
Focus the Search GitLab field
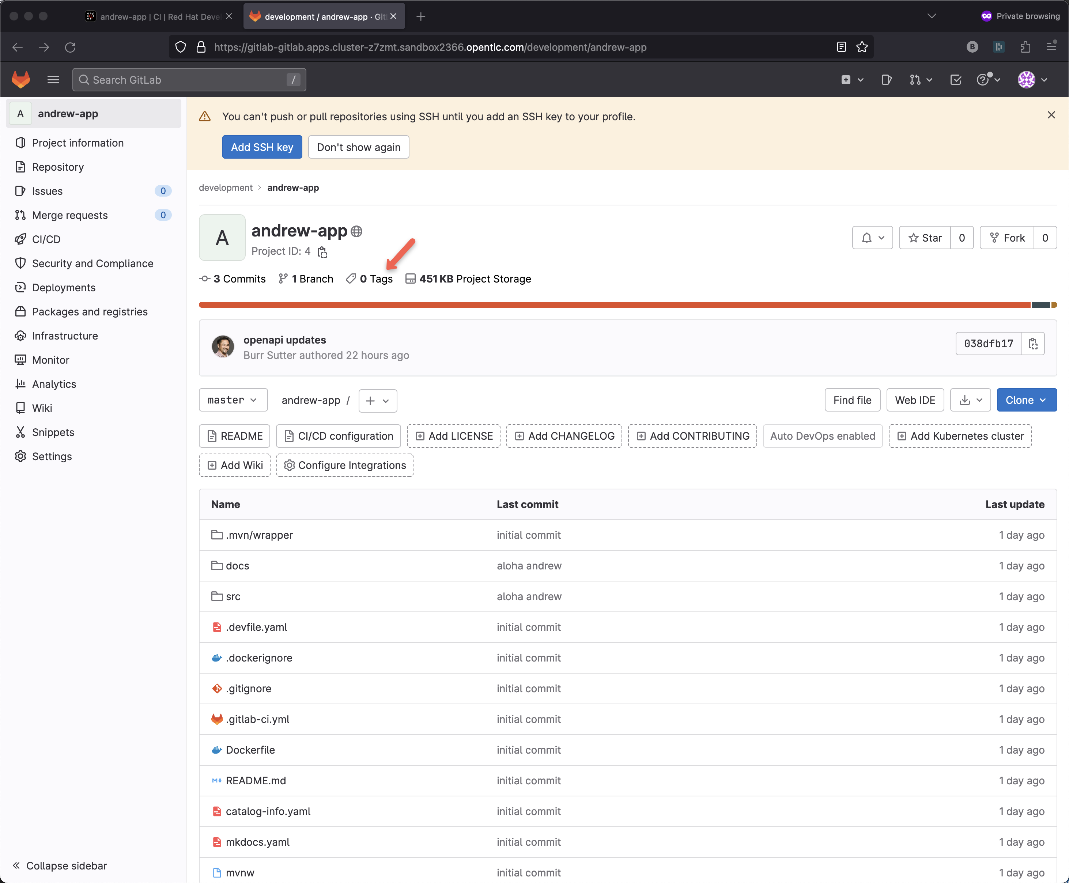click(x=188, y=80)
